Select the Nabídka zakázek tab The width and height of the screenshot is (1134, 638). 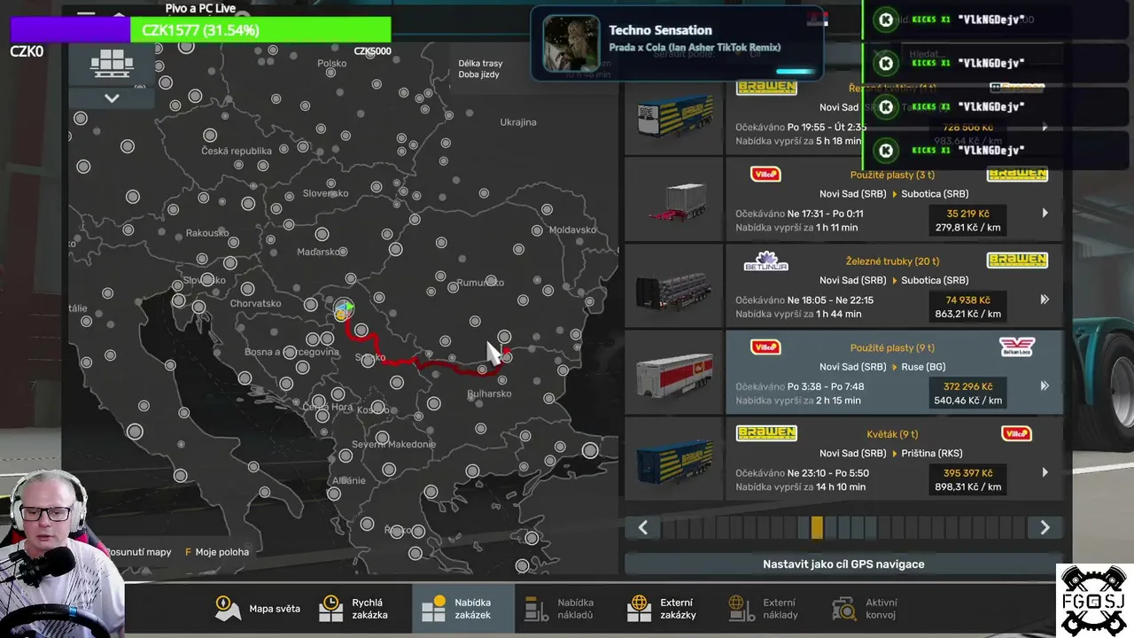(x=462, y=609)
